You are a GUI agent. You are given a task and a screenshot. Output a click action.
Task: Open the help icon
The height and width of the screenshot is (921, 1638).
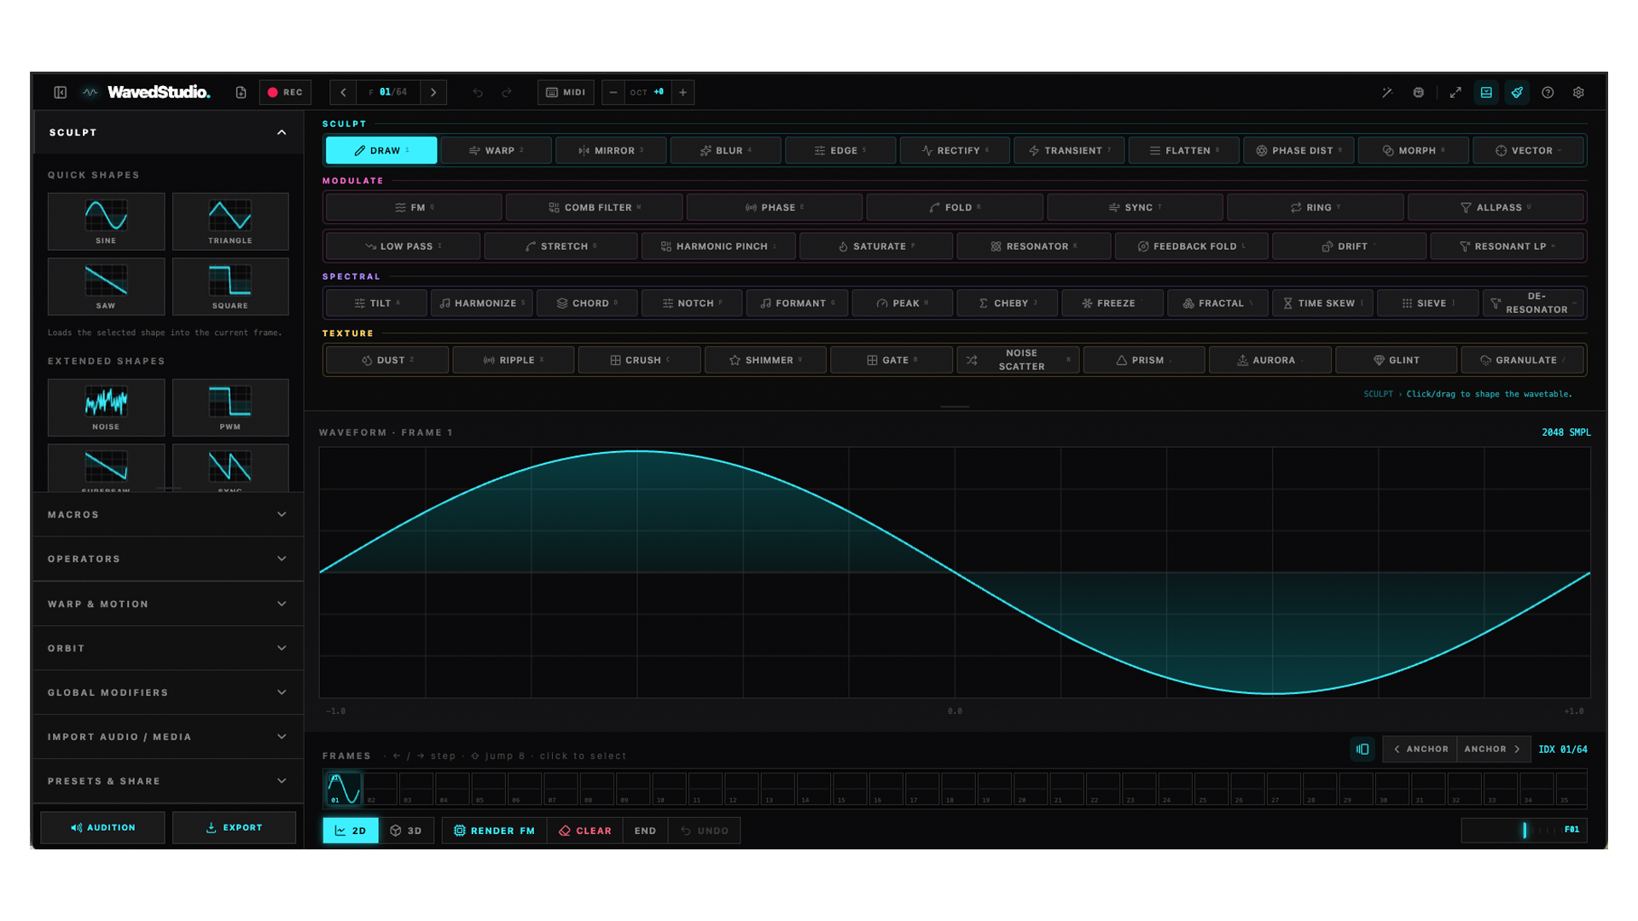click(x=1548, y=92)
